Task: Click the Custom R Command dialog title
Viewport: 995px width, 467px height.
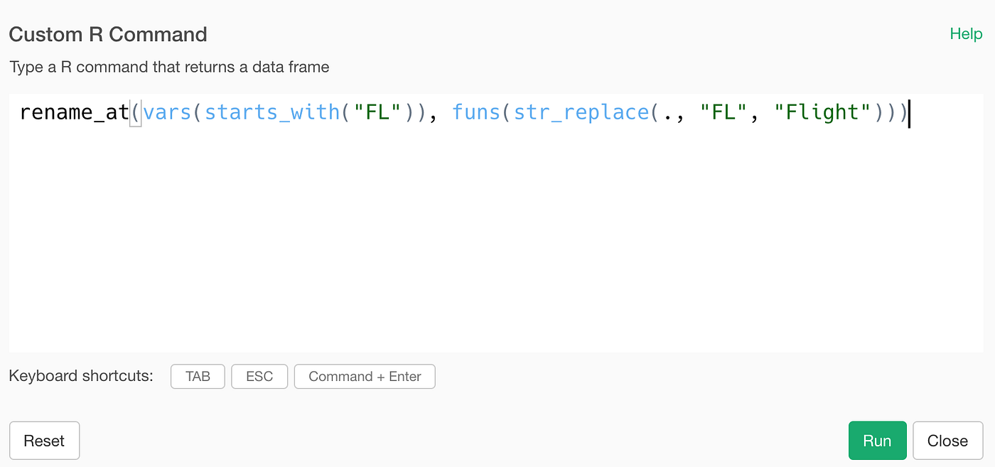Action: 107,33
